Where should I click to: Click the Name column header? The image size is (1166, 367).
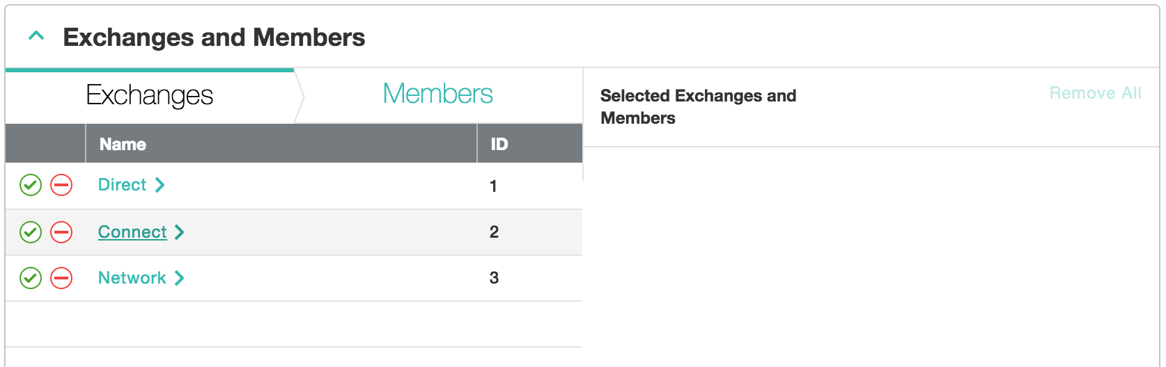point(123,144)
